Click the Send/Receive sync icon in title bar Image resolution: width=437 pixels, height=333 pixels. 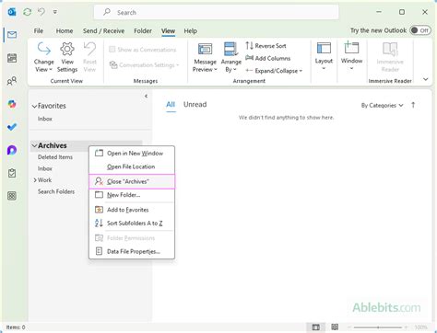click(28, 12)
